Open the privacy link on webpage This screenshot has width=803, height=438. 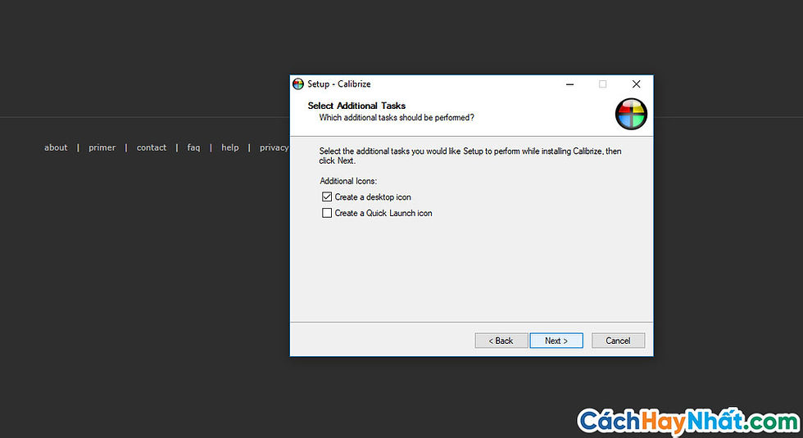click(274, 147)
